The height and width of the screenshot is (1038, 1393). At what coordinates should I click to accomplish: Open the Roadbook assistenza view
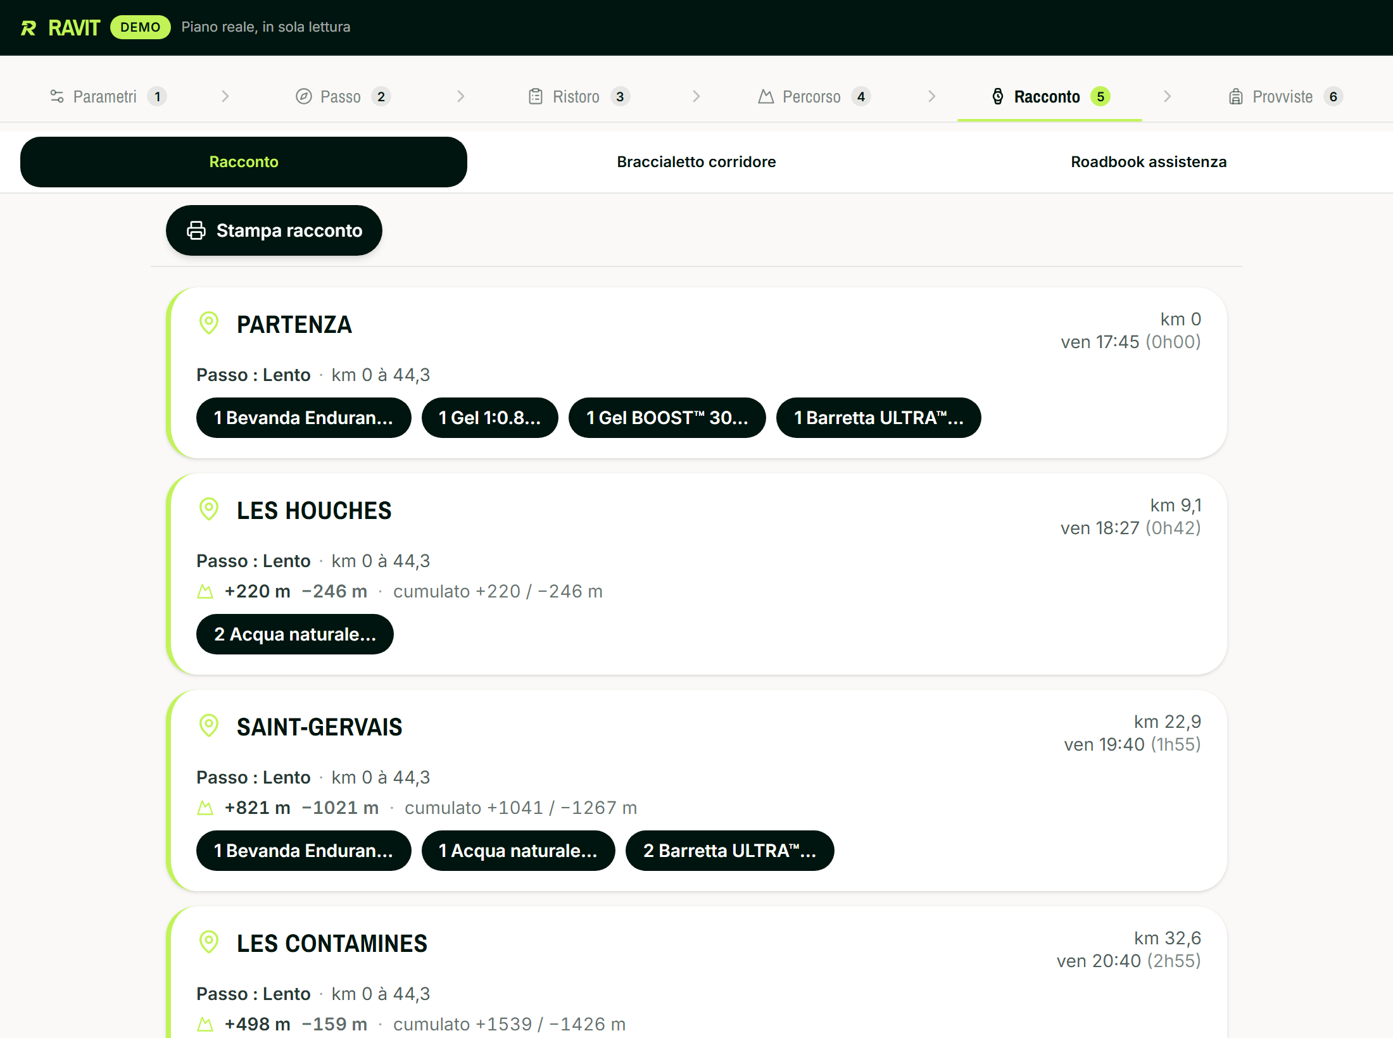[1149, 162]
